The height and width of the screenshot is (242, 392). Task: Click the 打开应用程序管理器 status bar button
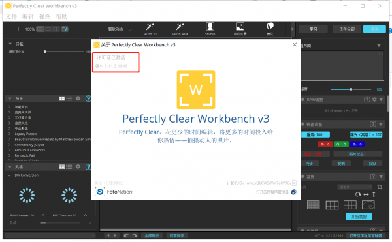click(x=365, y=235)
